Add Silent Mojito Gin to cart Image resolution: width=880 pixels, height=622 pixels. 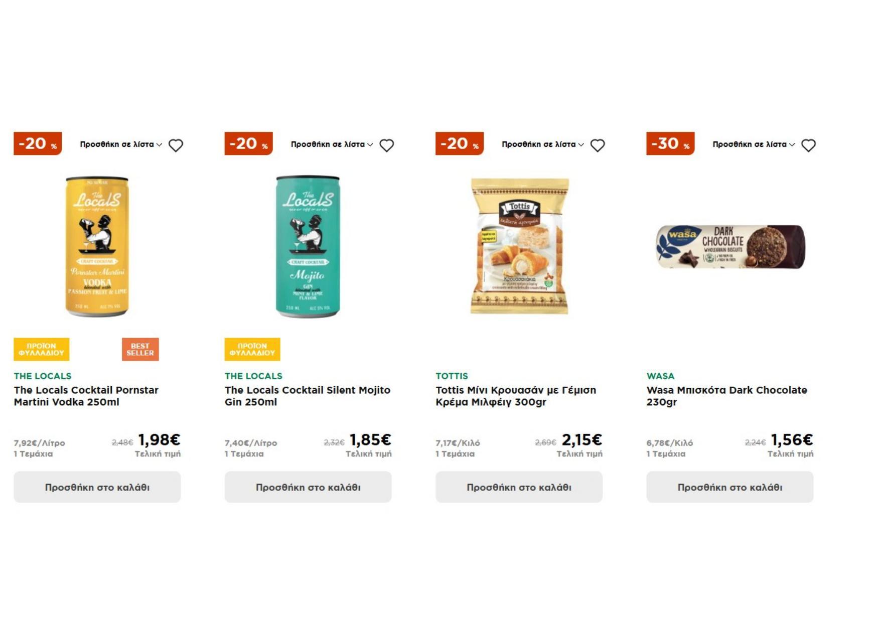click(x=308, y=487)
